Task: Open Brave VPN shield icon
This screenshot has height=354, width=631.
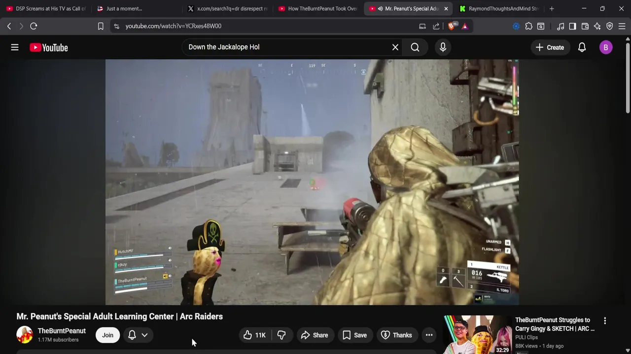Action: coord(610,26)
